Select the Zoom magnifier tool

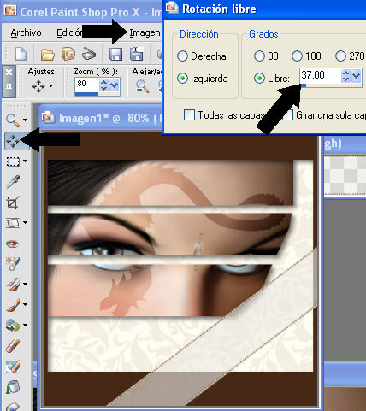13,120
